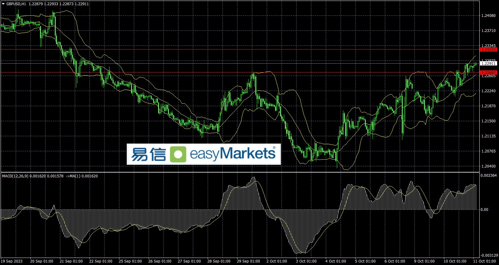Click the 19 Sep 2023 date label
The image size is (499, 265).
point(12,261)
